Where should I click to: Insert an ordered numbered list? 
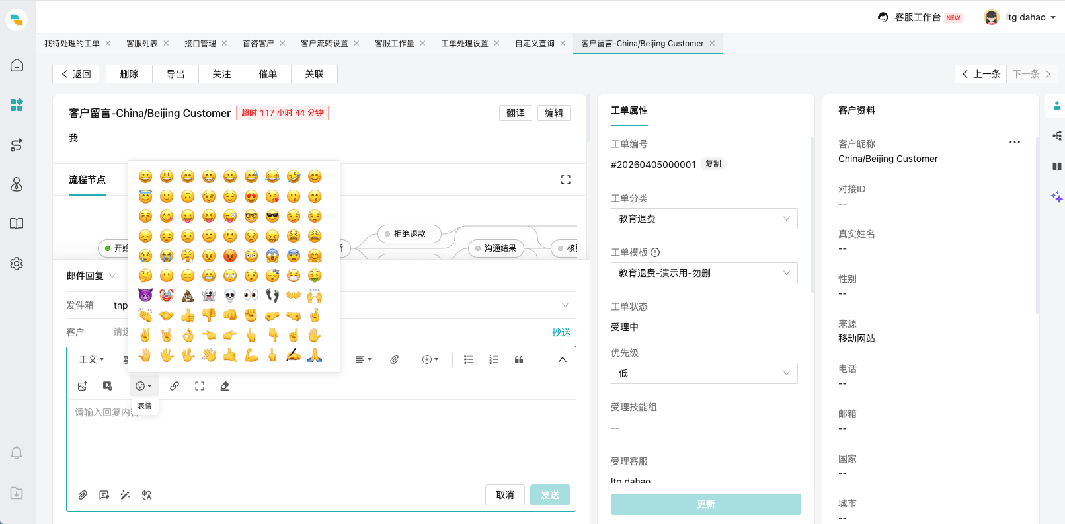[494, 359]
